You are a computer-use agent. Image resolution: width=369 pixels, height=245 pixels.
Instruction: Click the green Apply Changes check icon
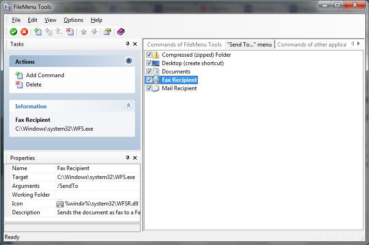click(x=13, y=32)
